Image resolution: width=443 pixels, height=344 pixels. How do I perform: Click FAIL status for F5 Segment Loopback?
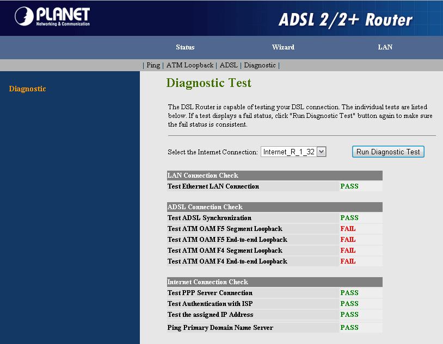348,229
